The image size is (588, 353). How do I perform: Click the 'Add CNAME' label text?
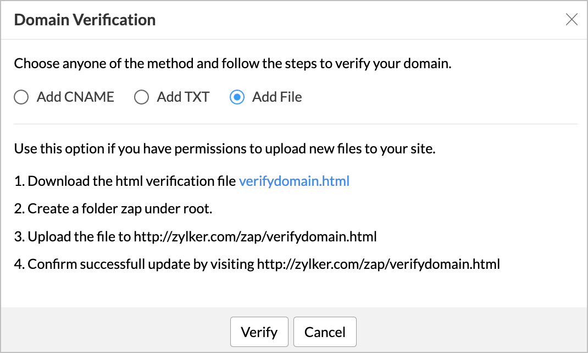coord(75,97)
